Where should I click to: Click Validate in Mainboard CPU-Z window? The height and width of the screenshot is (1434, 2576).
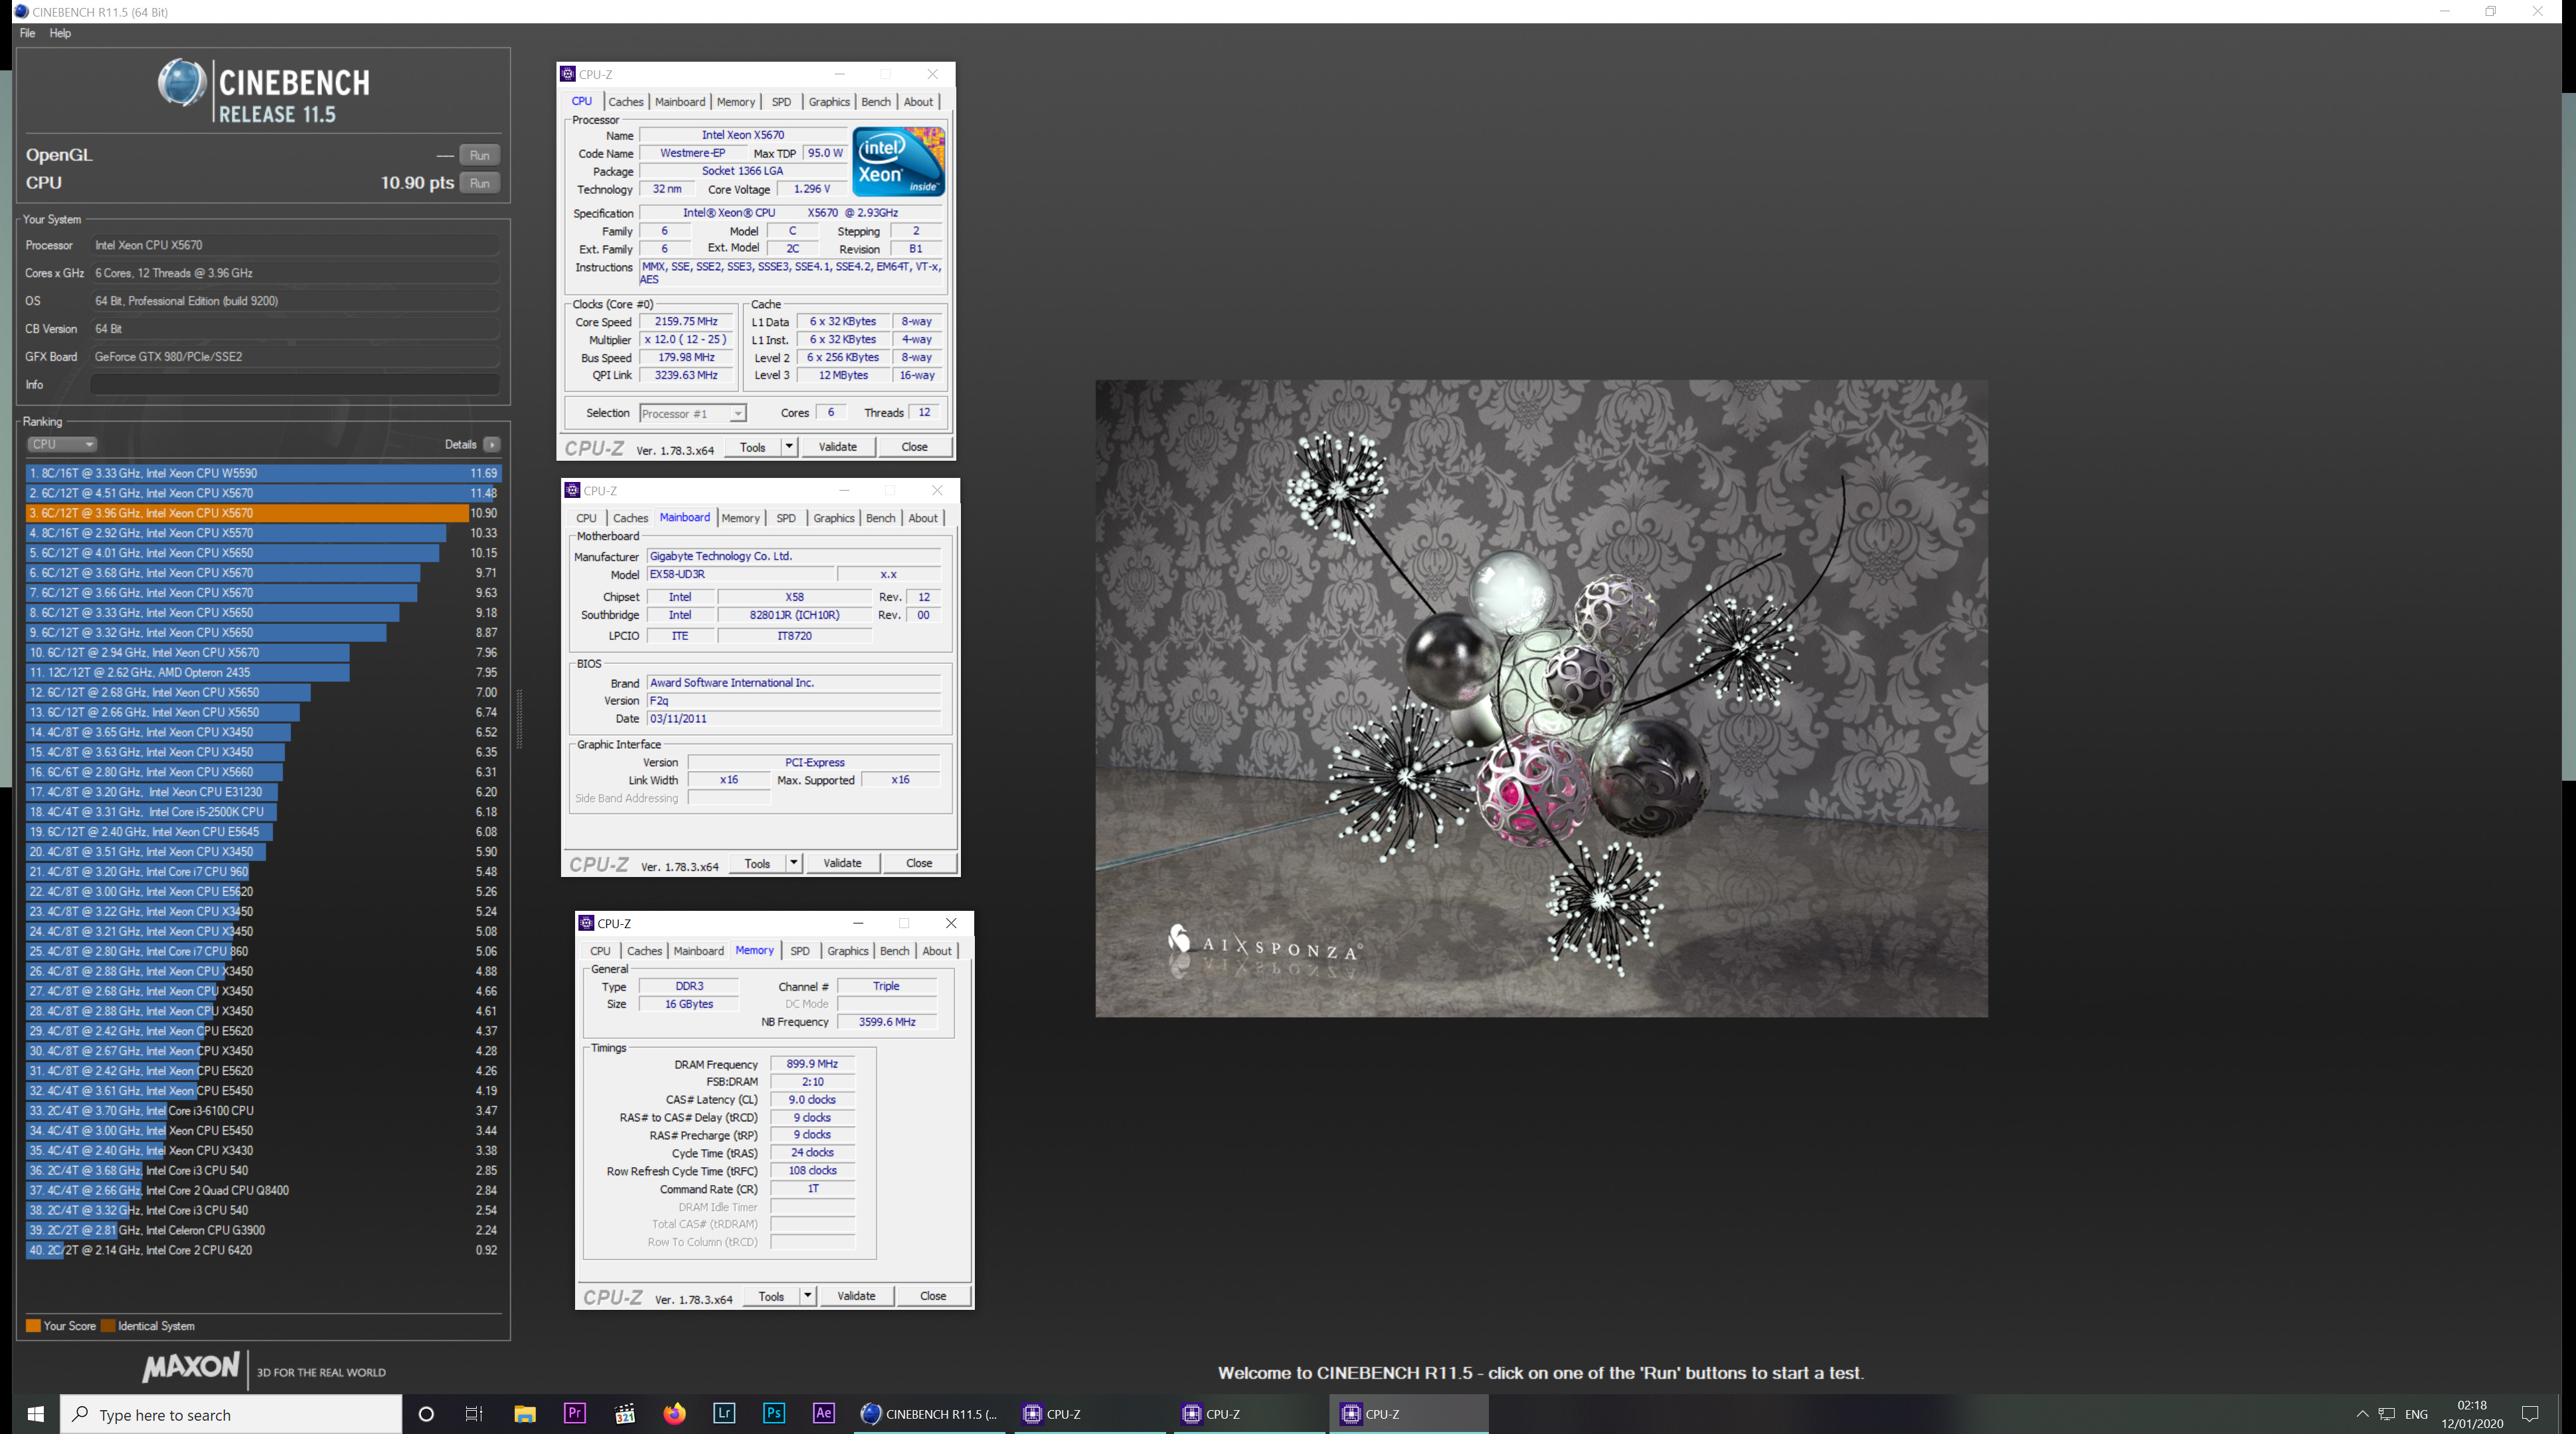(x=842, y=863)
